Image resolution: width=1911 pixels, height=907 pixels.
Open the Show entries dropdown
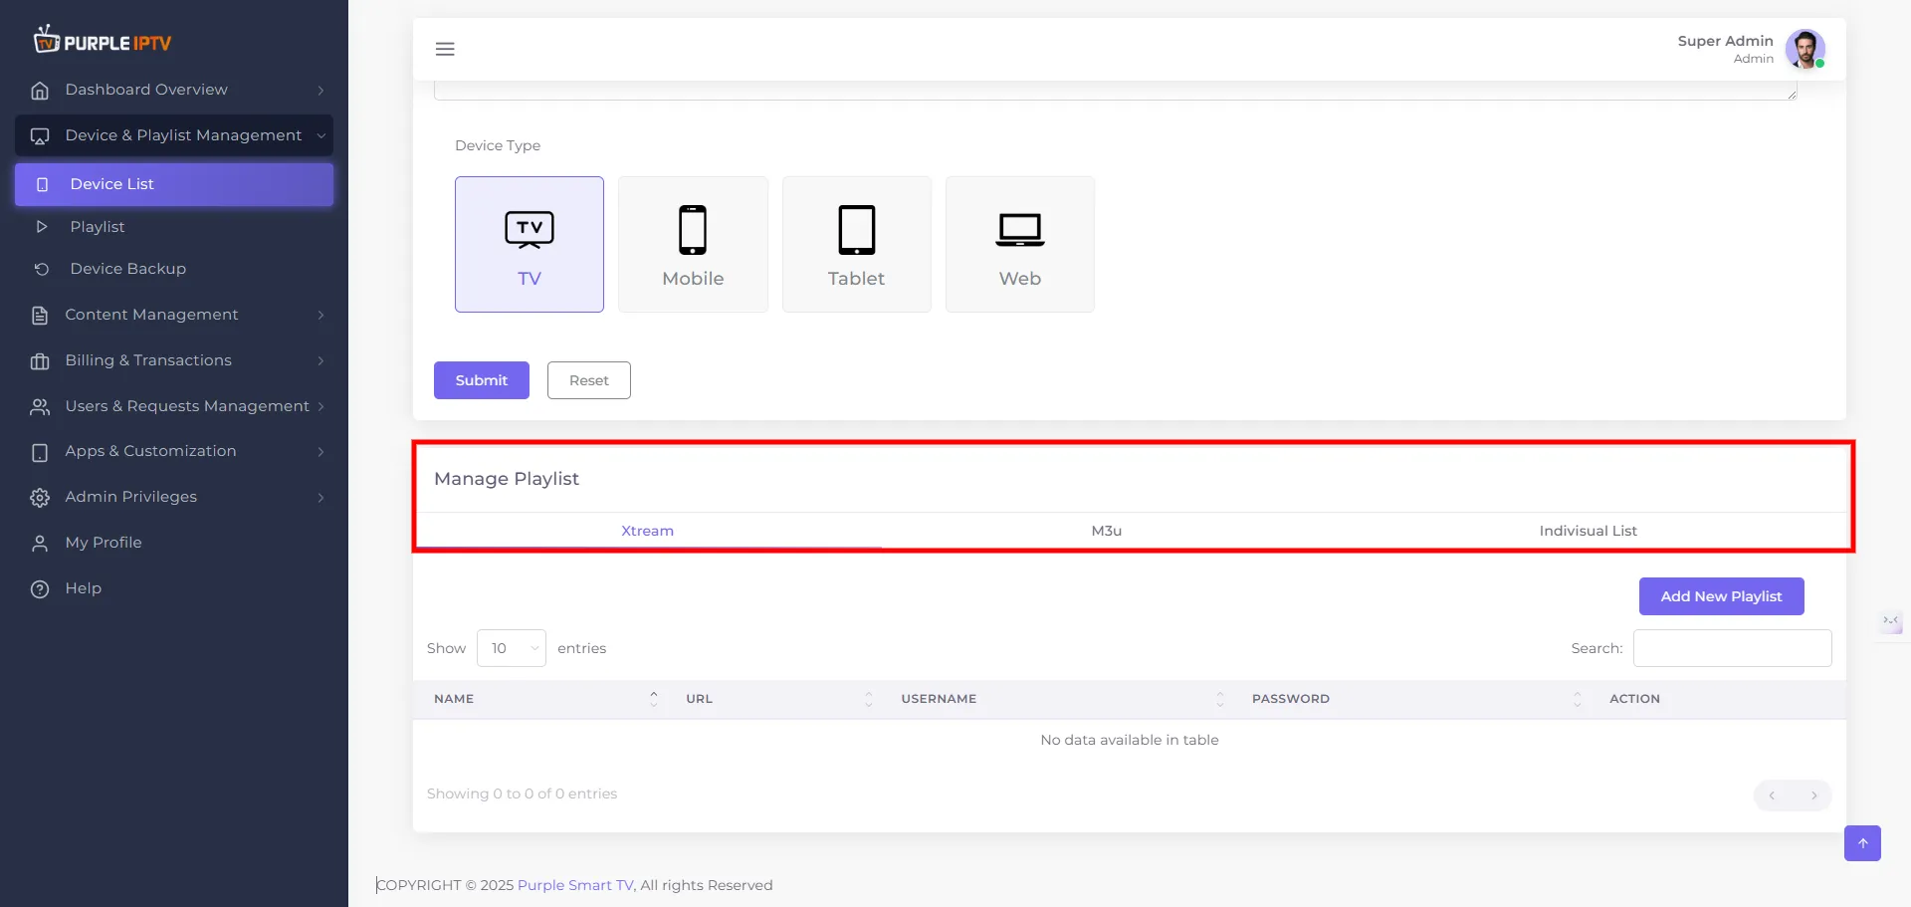(x=512, y=648)
